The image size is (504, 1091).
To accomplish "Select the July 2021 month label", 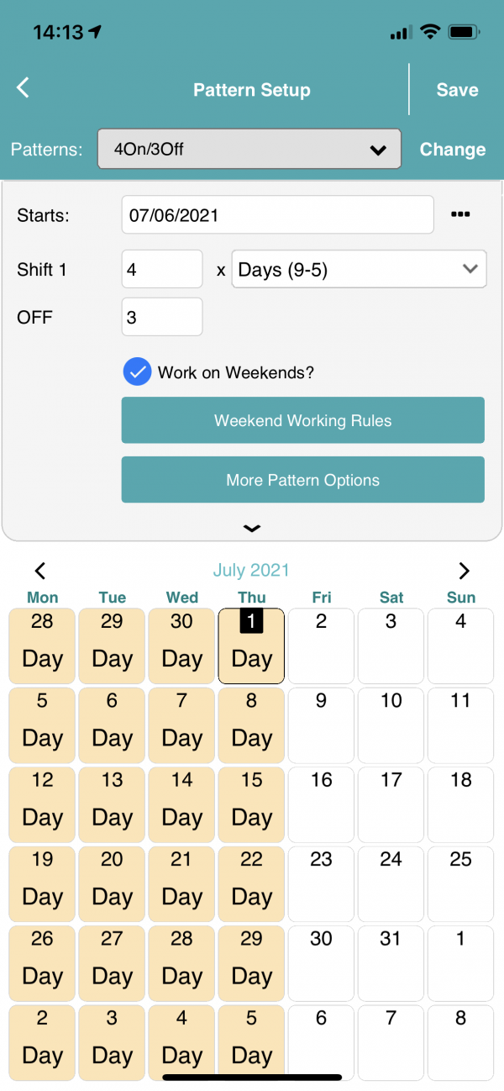I will click(x=251, y=570).
